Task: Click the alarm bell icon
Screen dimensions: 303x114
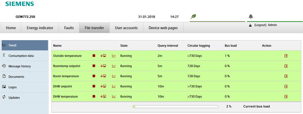Action: click(x=251, y=16)
